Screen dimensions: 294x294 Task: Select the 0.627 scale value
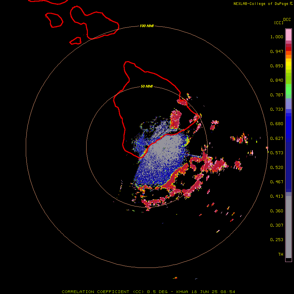click(277, 139)
